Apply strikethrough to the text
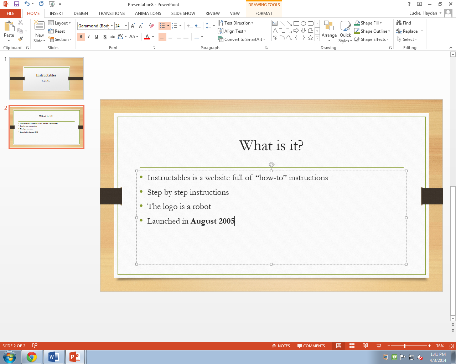 (x=113, y=37)
